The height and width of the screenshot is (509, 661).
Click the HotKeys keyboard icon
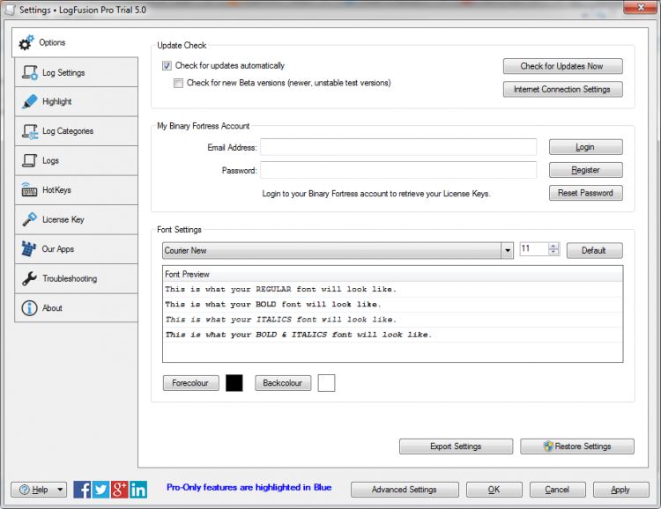(29, 190)
